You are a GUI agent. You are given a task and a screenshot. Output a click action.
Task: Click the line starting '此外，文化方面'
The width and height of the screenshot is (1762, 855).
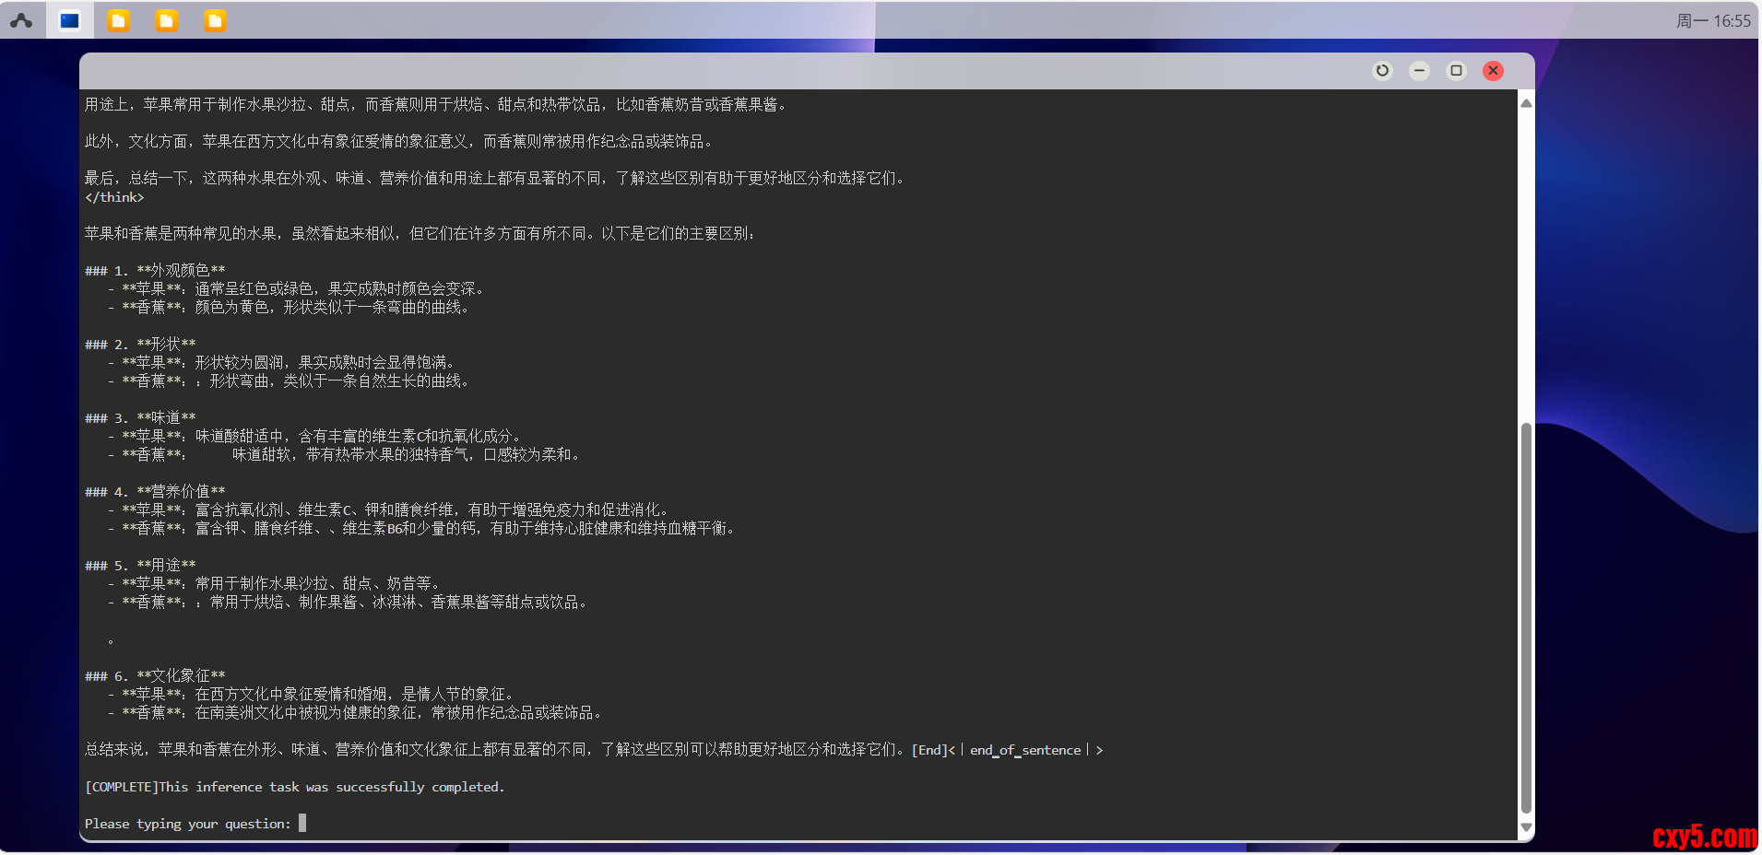click(x=399, y=142)
